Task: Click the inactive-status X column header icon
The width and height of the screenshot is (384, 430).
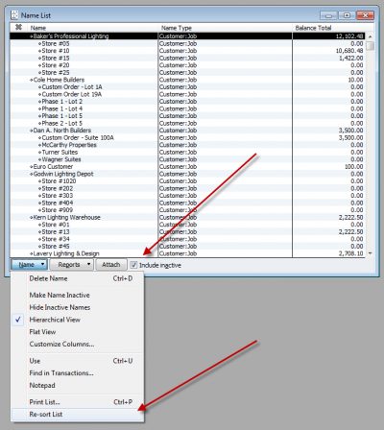Action: (18, 27)
